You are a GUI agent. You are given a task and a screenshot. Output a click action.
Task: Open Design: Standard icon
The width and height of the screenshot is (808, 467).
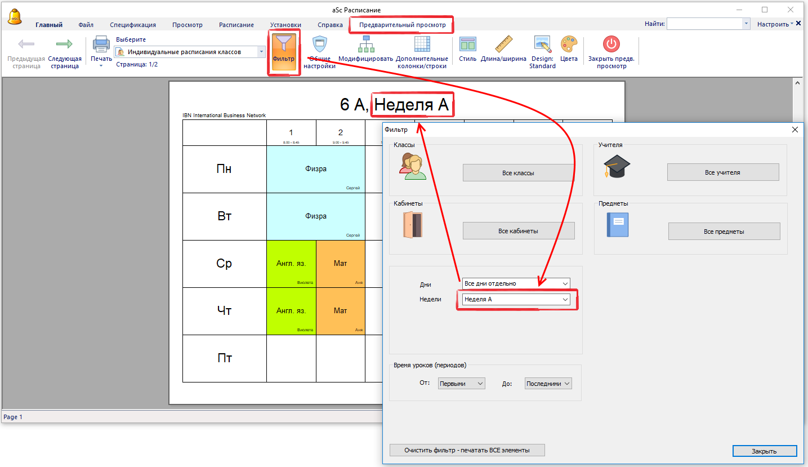click(542, 45)
